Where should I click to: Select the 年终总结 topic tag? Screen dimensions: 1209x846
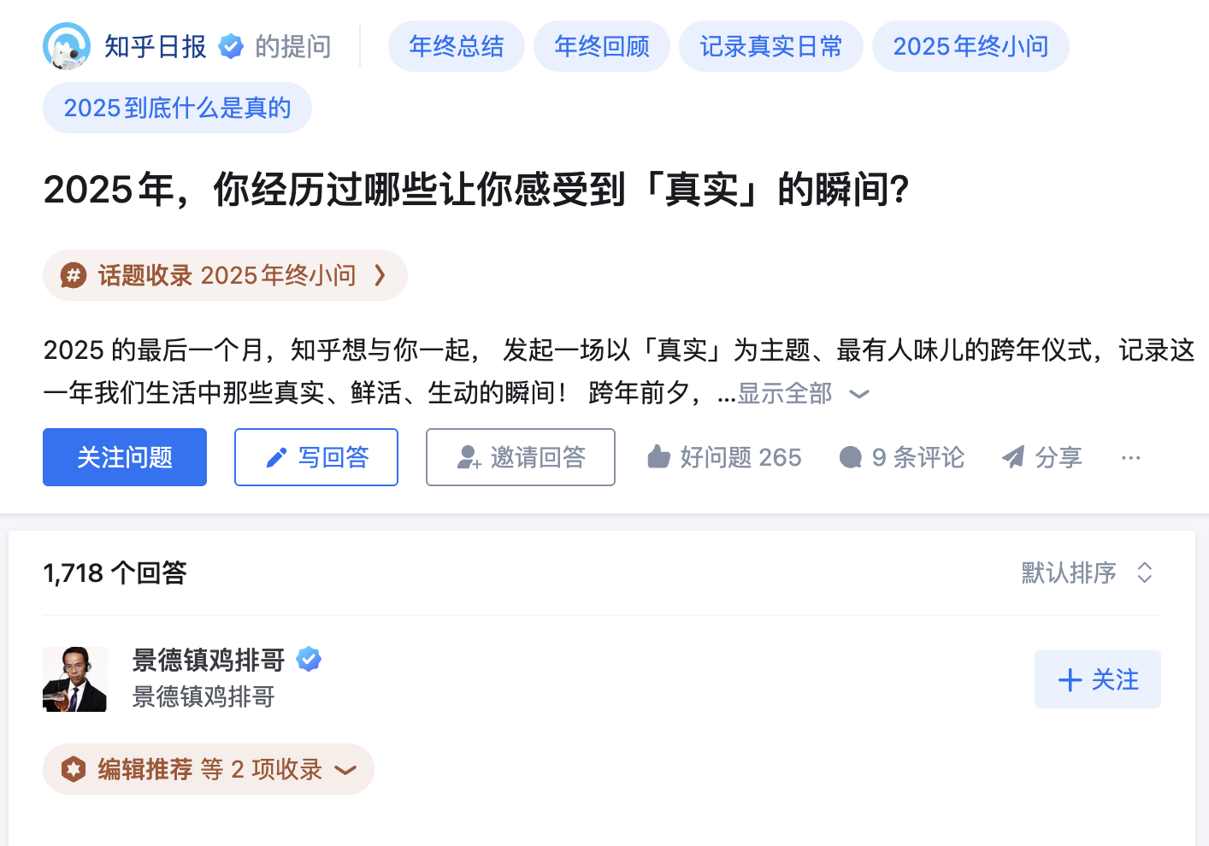457,46
